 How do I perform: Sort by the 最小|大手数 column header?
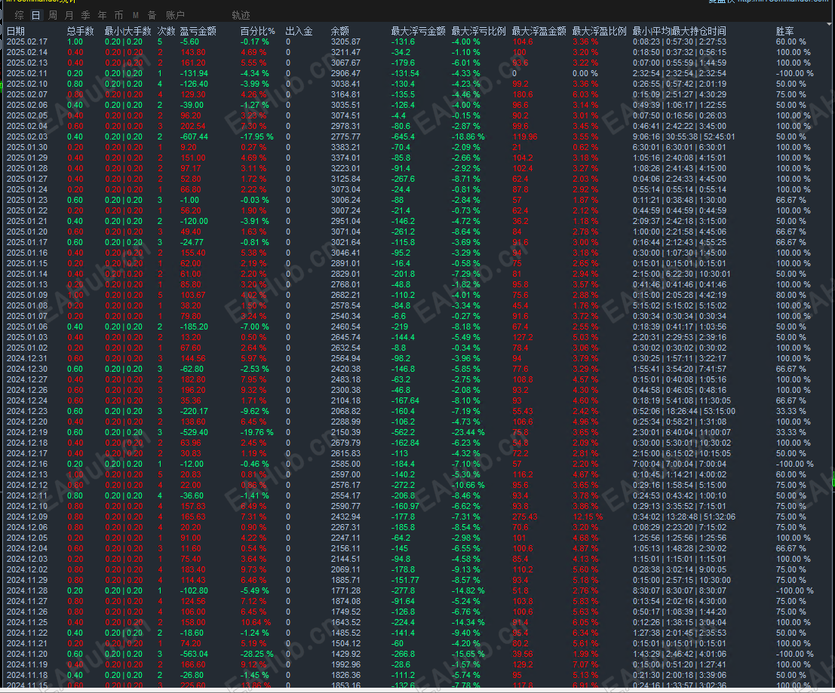tap(127, 31)
